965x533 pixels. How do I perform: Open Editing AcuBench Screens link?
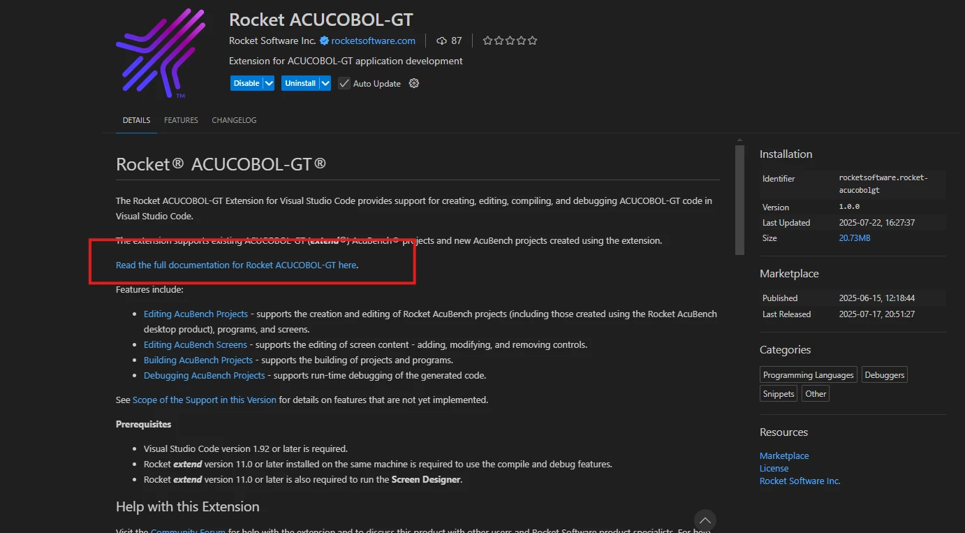(x=195, y=344)
